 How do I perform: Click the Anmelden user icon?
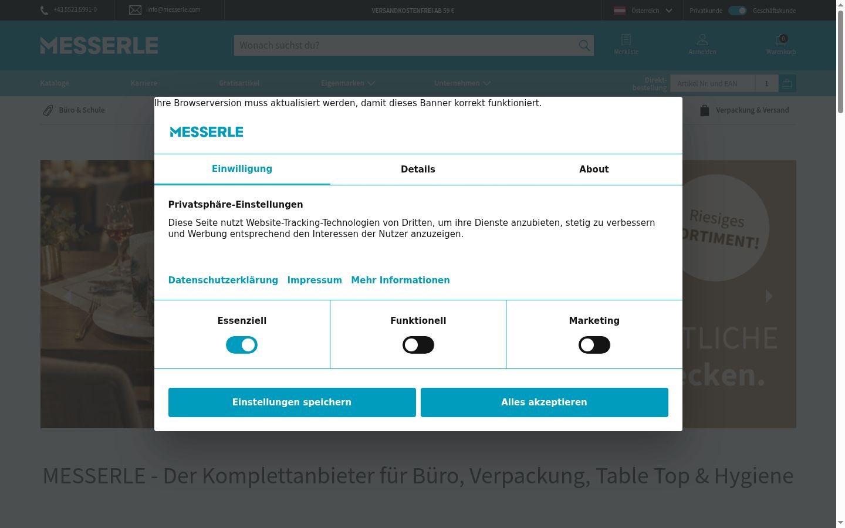click(x=702, y=40)
